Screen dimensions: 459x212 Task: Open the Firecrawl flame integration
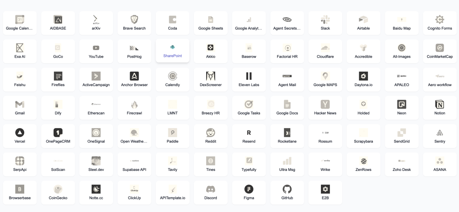pyautogui.click(x=134, y=108)
